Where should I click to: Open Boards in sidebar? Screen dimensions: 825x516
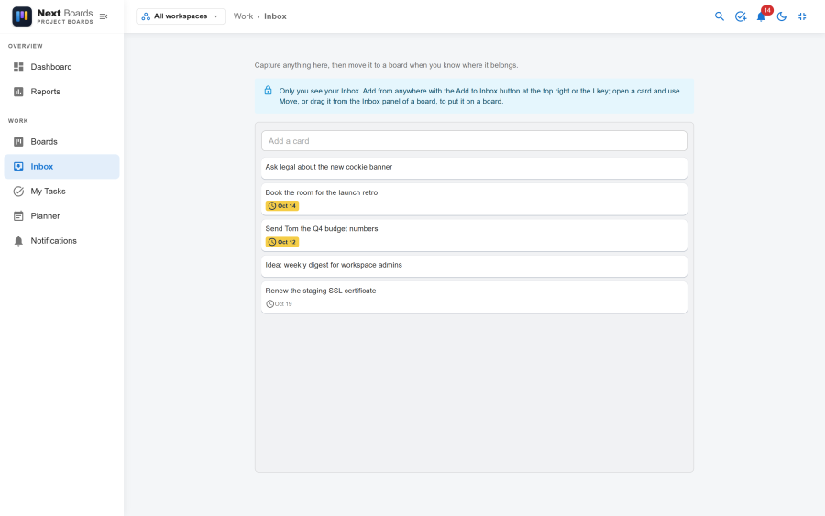pos(61,141)
